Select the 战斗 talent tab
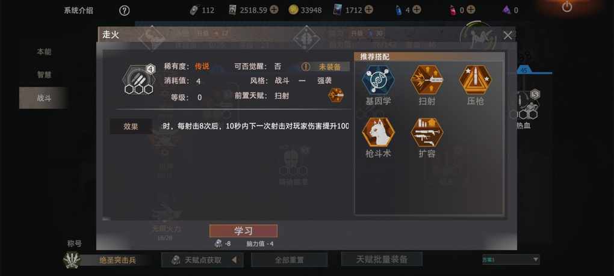This screenshot has width=614, height=276. tap(44, 98)
